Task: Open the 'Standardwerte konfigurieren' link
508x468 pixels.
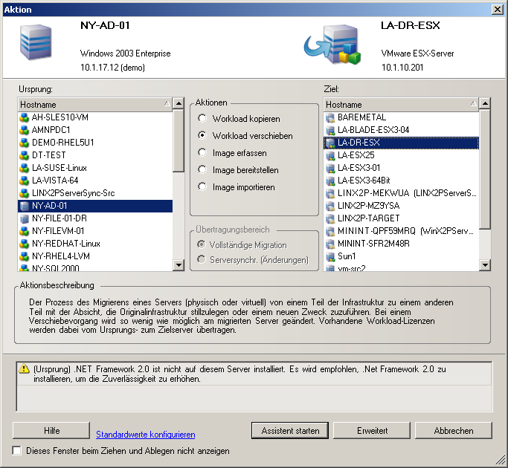Action: [146, 435]
